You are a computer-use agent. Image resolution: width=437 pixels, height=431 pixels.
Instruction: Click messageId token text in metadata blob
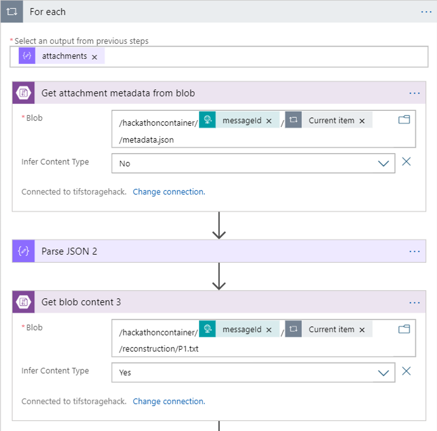242,121
